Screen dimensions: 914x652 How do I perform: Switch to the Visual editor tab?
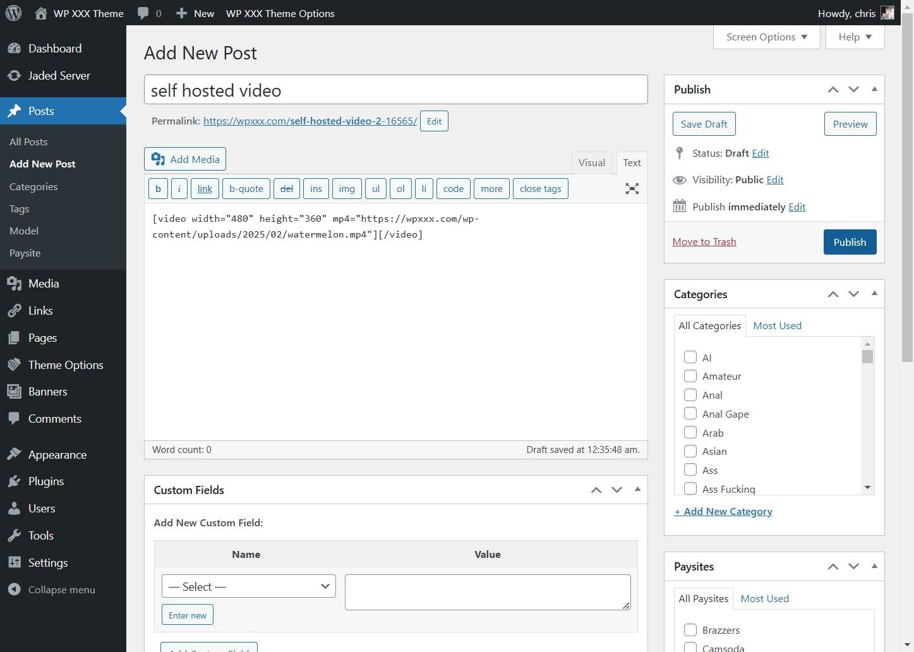[591, 162]
